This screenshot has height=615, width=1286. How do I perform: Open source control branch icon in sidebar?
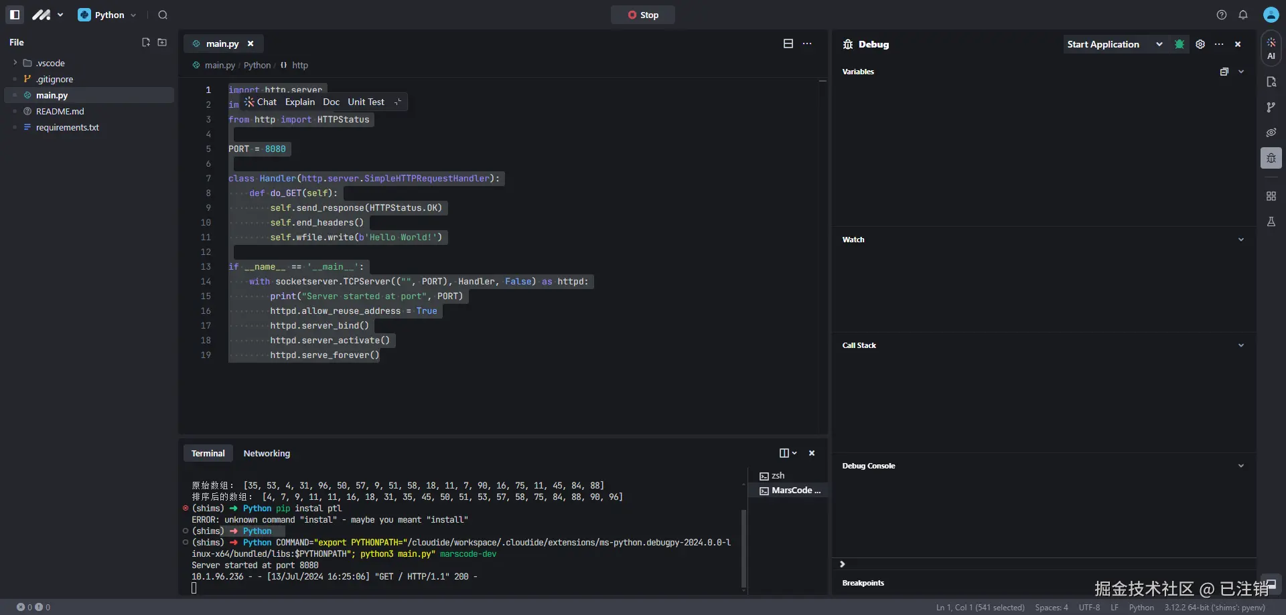click(x=1271, y=107)
